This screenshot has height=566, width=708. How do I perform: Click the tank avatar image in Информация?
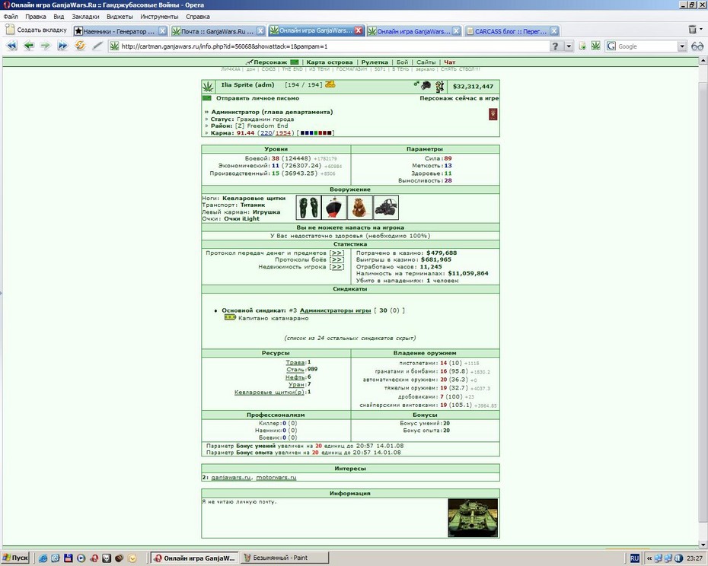(473, 518)
